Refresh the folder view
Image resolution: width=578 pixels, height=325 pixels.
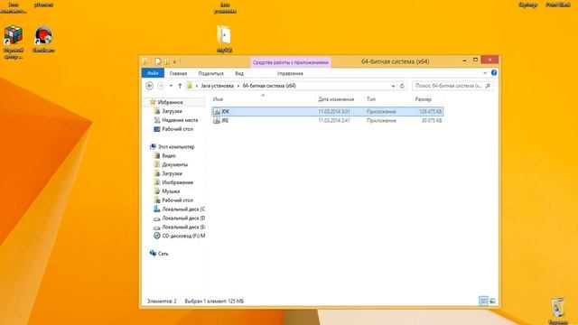402,86
